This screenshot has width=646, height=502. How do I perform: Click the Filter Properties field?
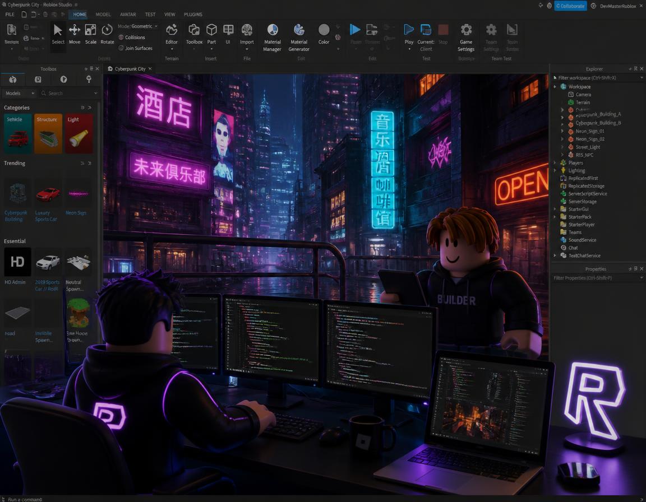(x=597, y=278)
